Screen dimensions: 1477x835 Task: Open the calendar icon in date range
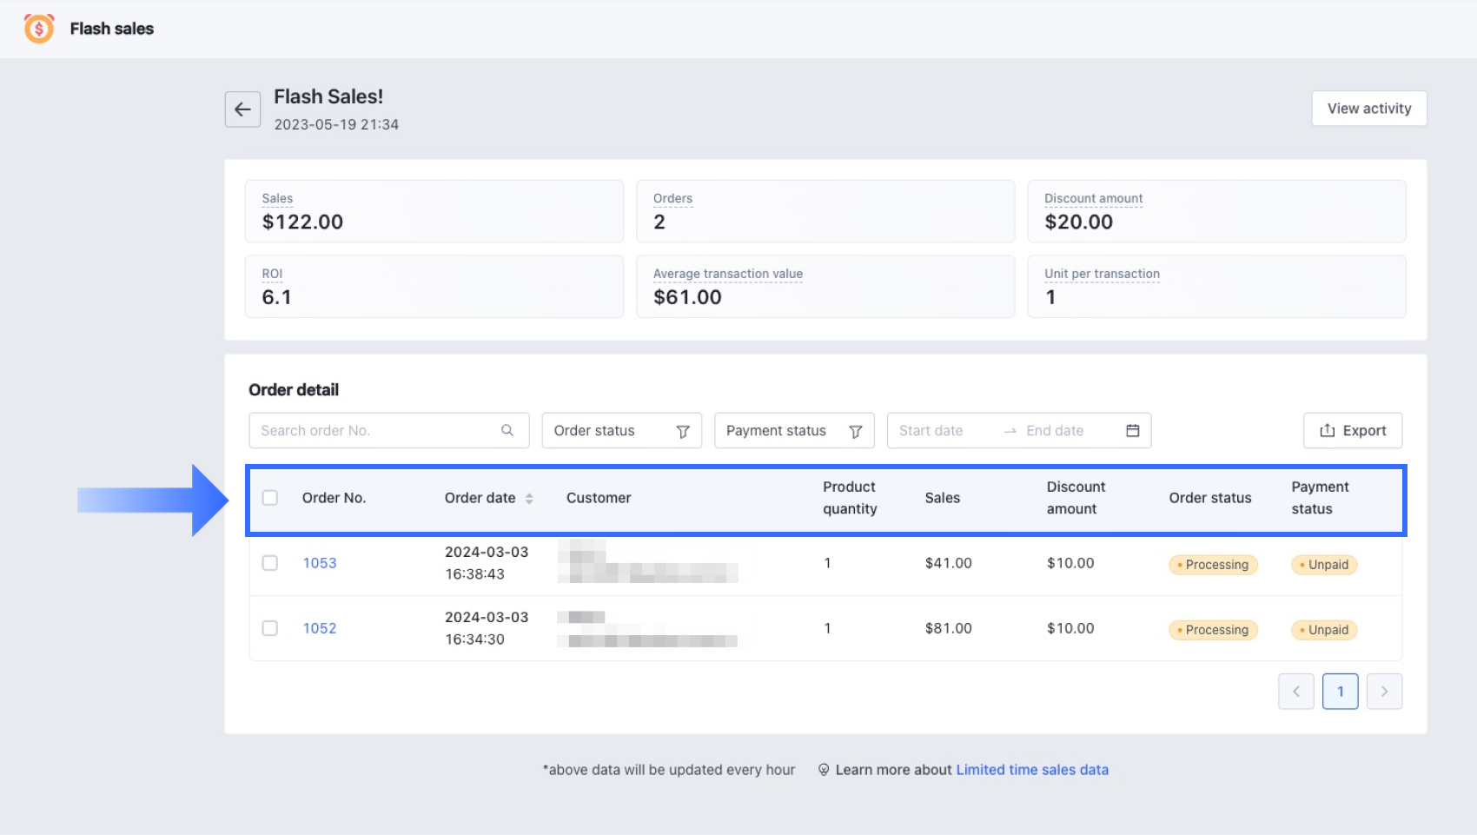(x=1132, y=431)
